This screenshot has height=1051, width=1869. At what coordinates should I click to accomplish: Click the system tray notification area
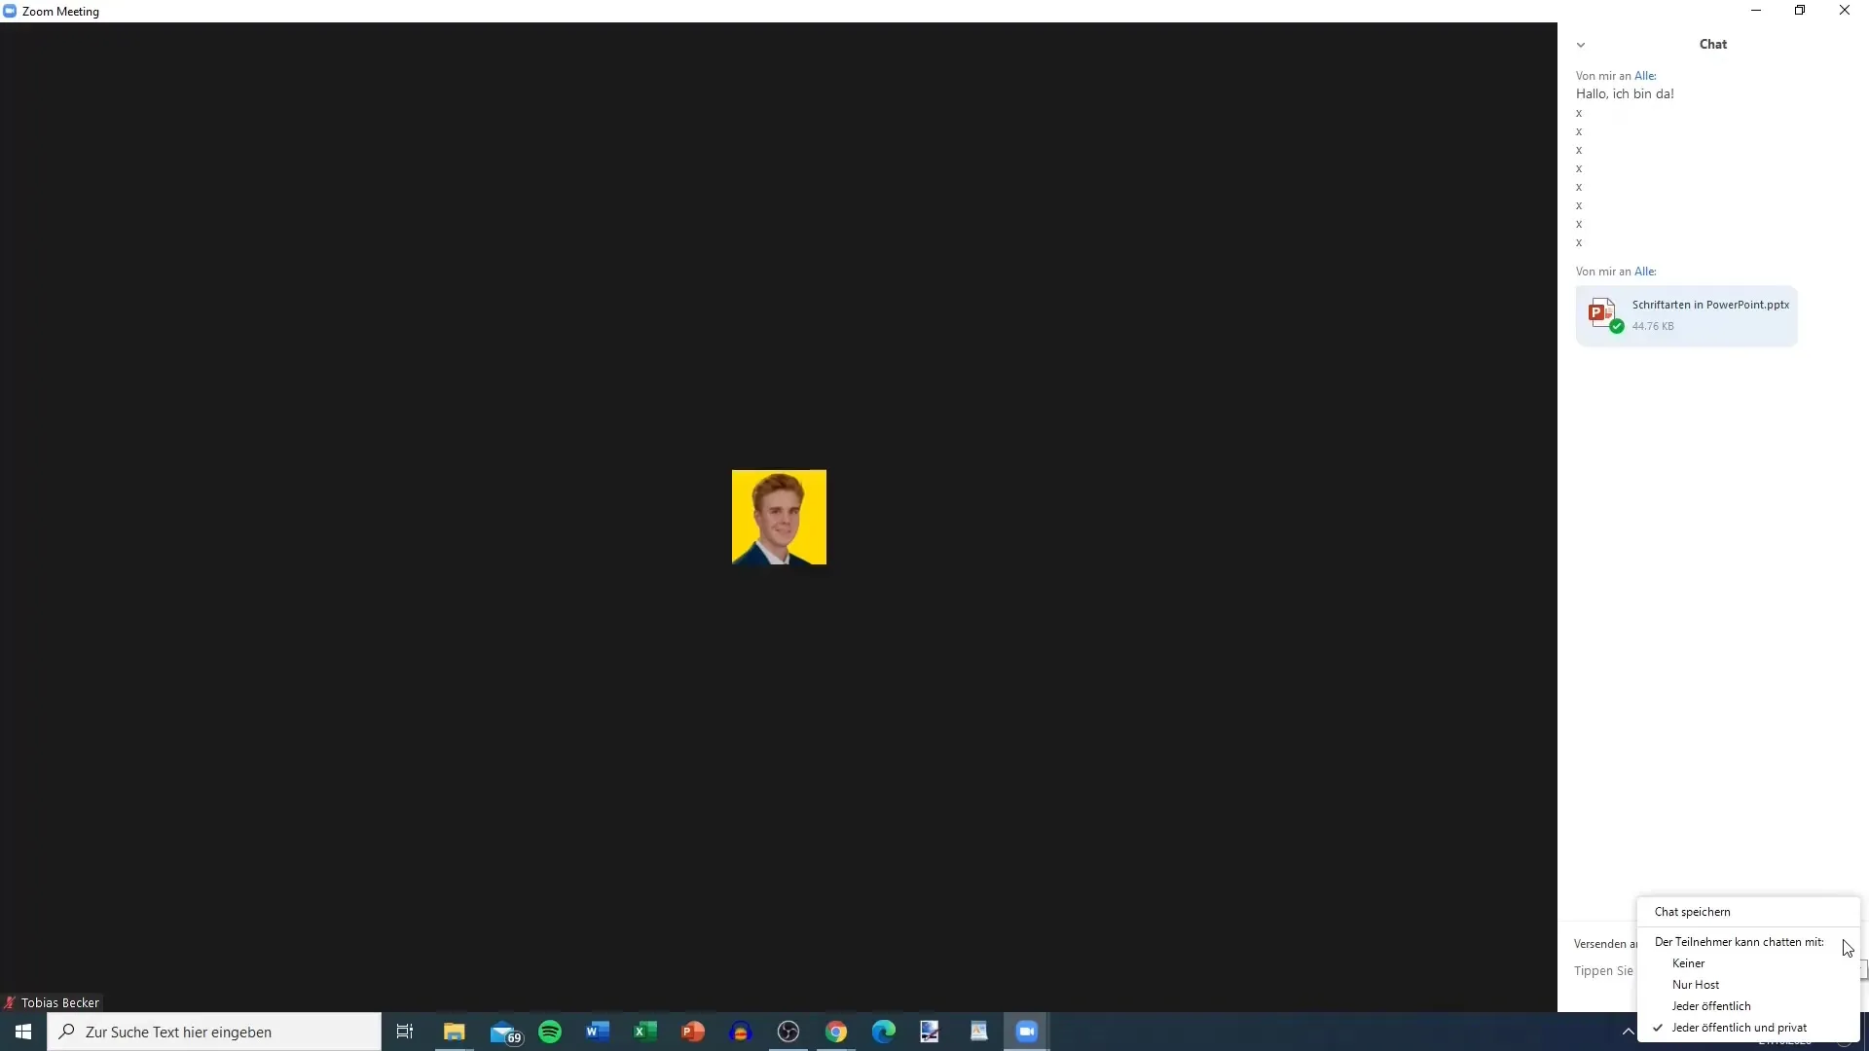pos(1629,1031)
